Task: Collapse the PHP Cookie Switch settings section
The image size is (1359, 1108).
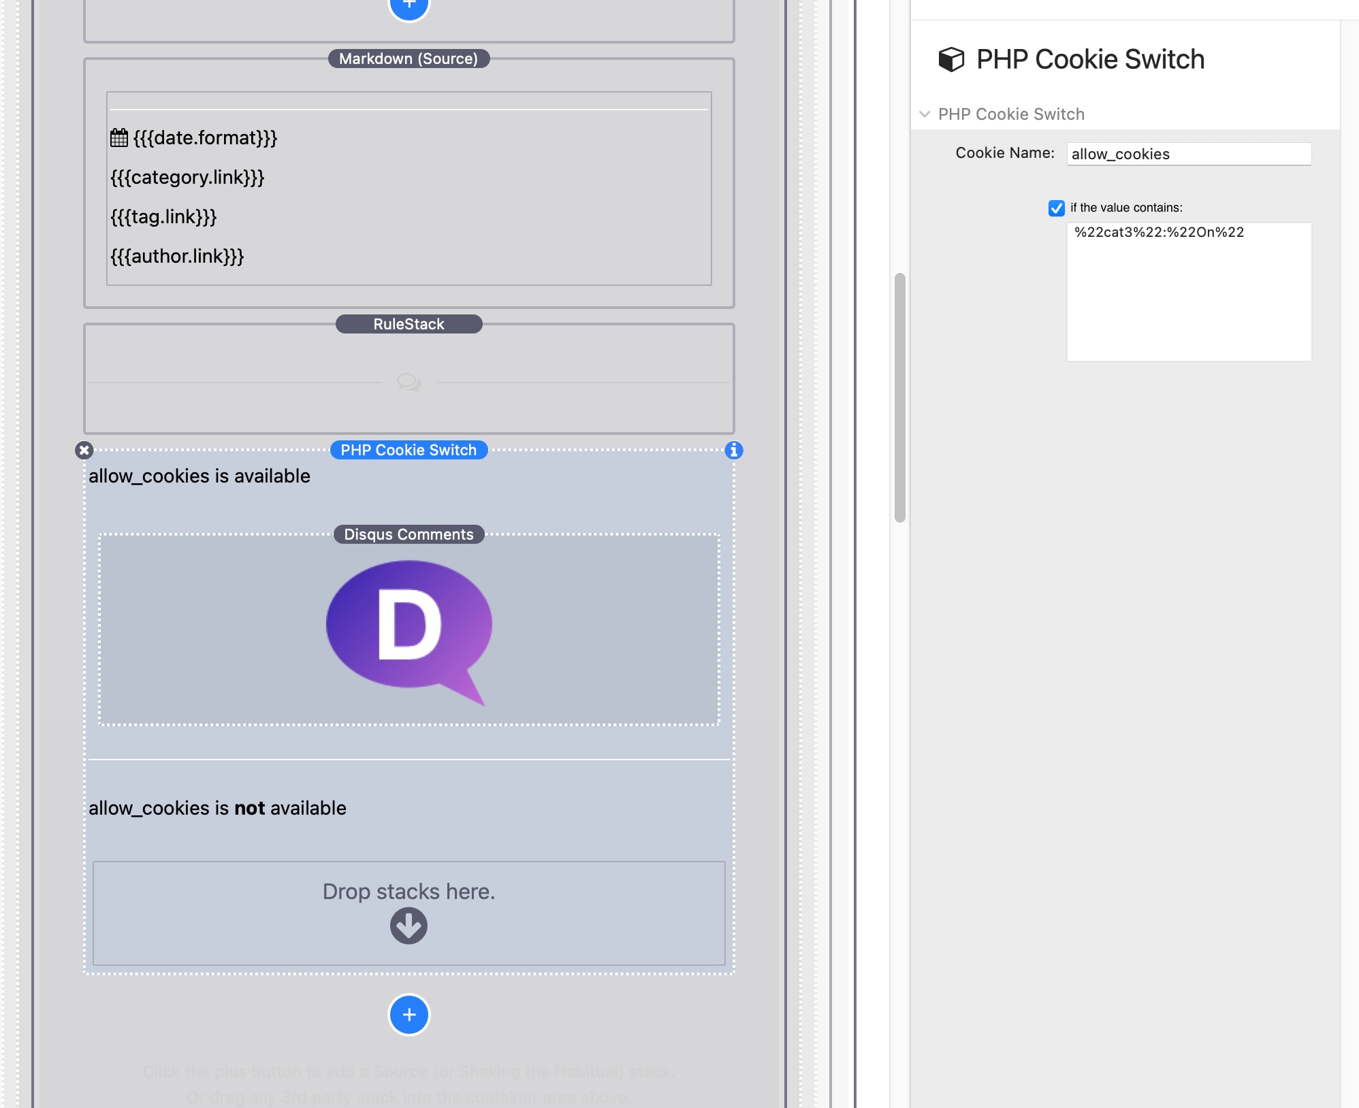Action: (925, 114)
